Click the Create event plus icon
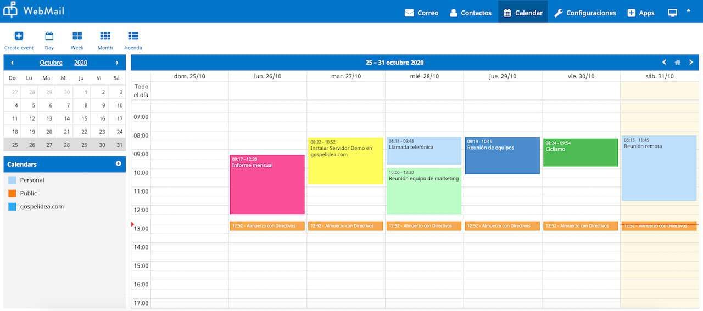Image resolution: width=703 pixels, height=311 pixels. point(19,36)
